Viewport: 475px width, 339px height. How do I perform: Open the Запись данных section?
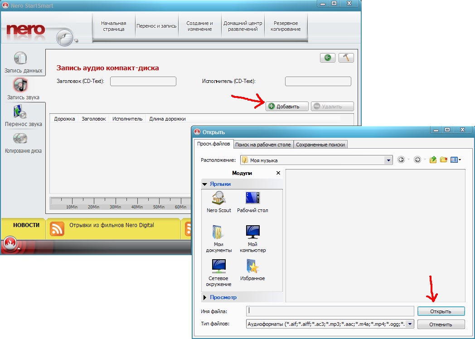[x=23, y=63]
